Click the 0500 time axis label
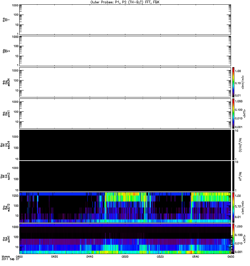 pos(125,257)
